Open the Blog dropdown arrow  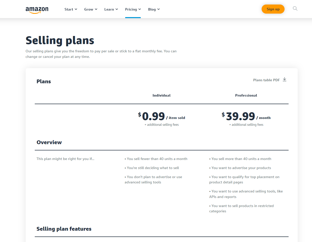tap(158, 9)
